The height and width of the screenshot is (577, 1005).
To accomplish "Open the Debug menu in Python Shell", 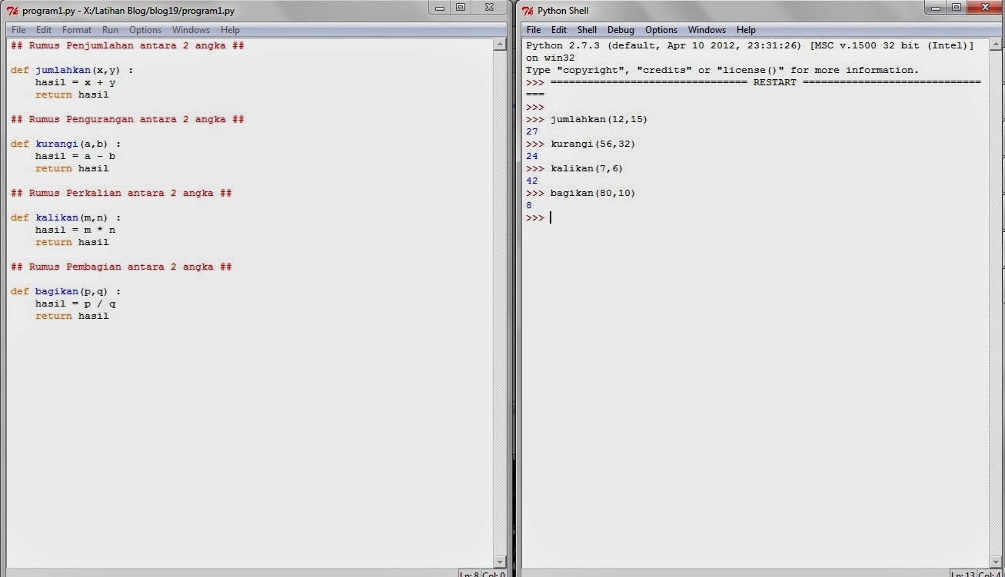I will point(621,29).
